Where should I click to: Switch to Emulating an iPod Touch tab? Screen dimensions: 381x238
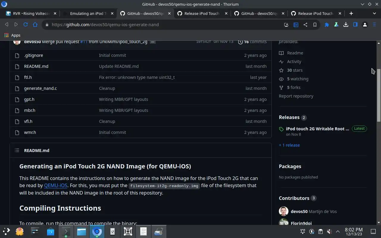coord(88,13)
